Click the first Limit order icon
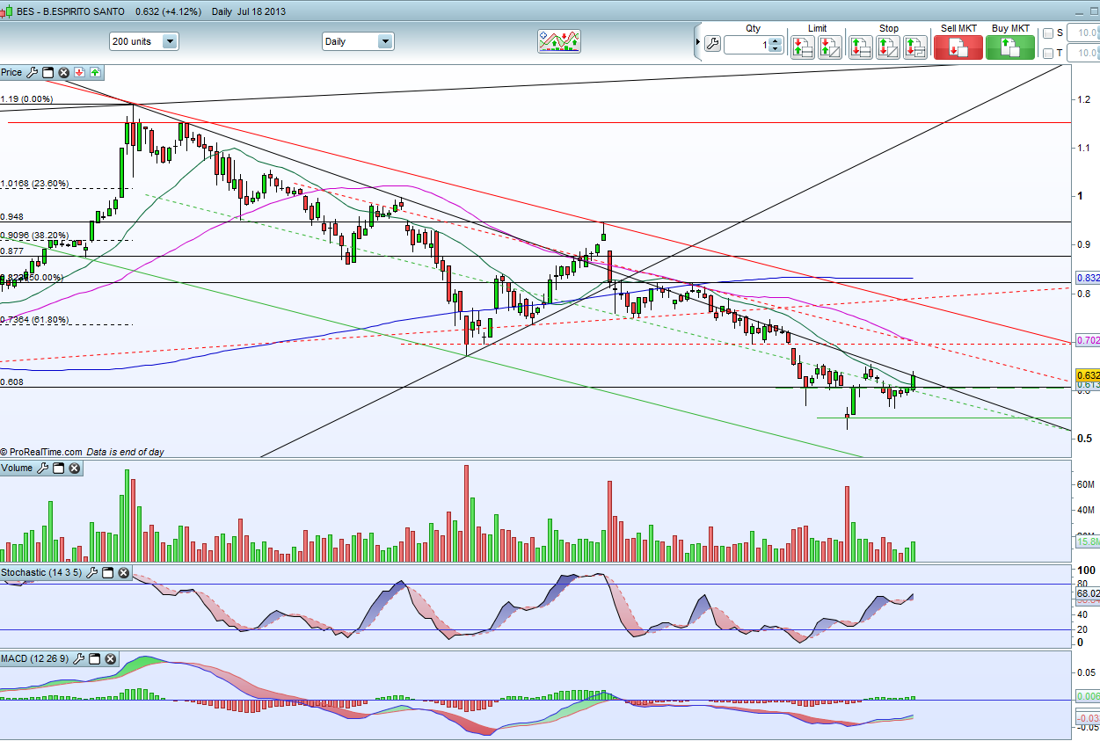 (x=802, y=47)
